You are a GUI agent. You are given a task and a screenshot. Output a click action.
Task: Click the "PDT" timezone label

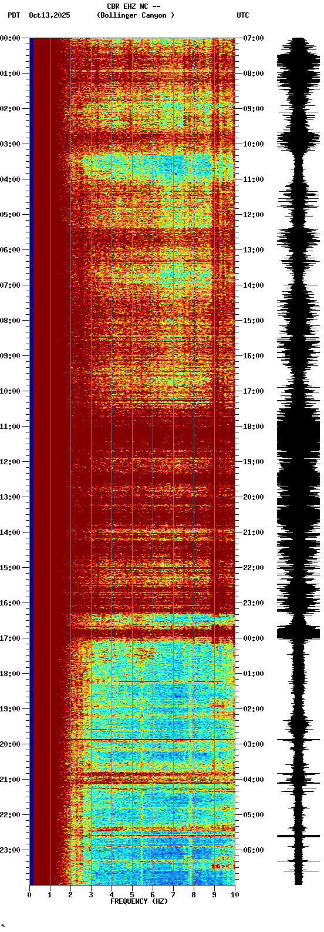click(14, 15)
